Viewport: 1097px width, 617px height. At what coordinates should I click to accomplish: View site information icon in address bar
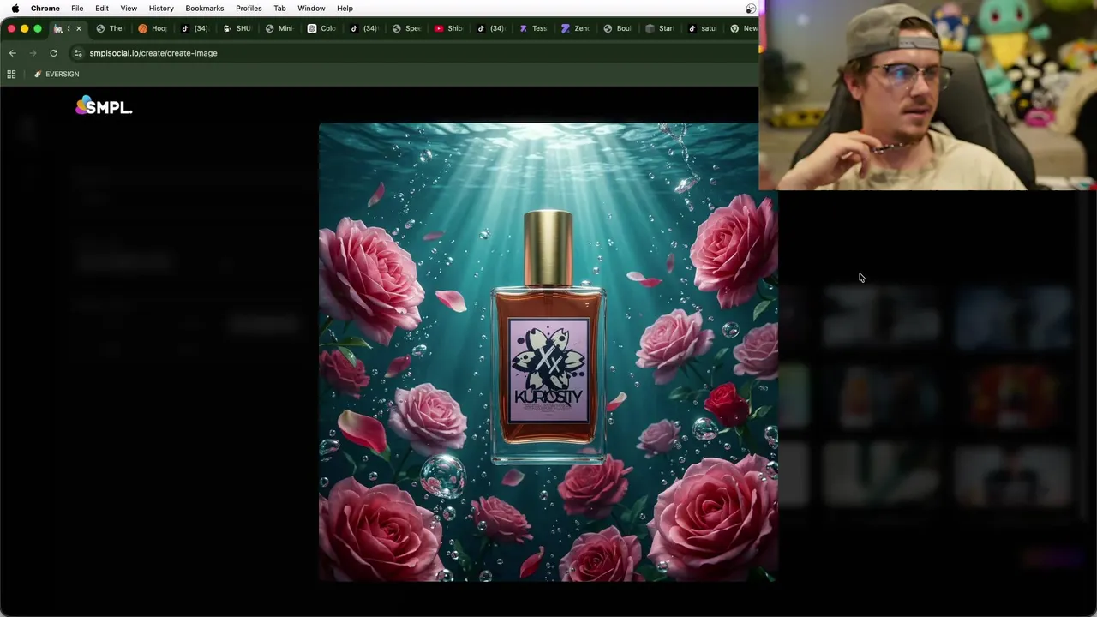(x=78, y=53)
